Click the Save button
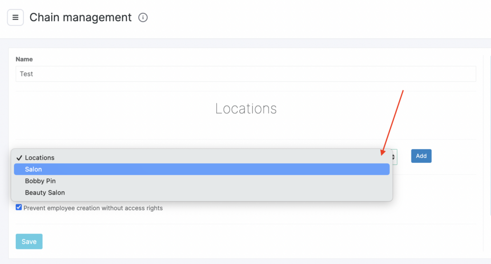This screenshot has height=264, width=491. [x=29, y=241]
